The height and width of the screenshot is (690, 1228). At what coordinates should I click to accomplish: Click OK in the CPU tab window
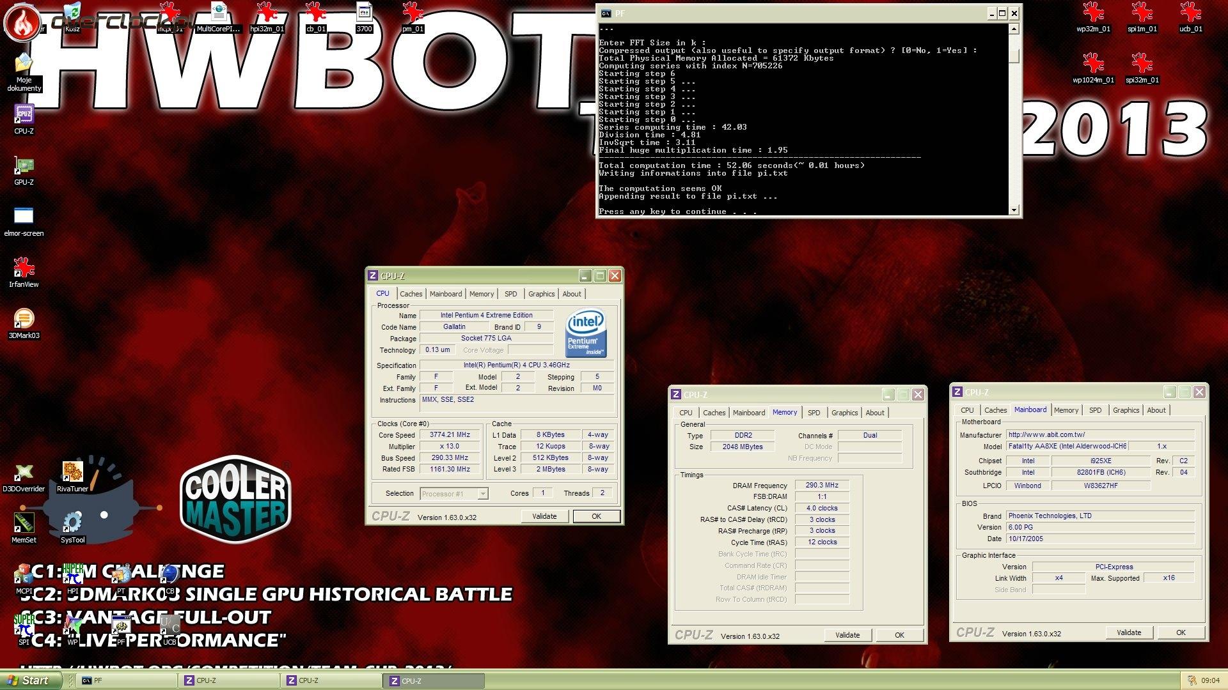pos(596,516)
